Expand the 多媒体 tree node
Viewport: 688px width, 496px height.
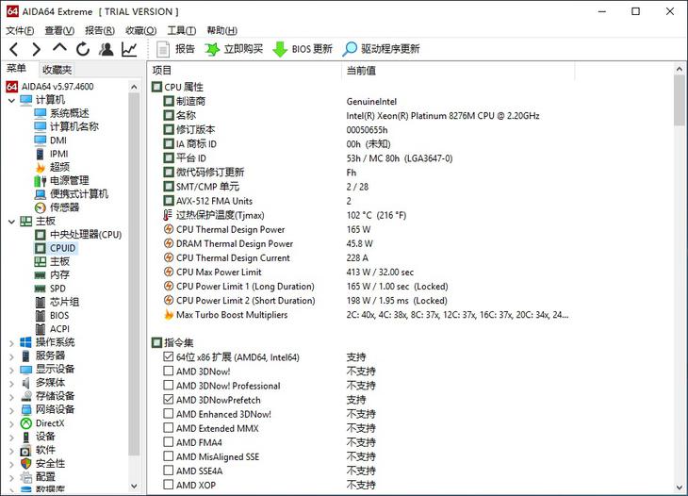coord(12,384)
